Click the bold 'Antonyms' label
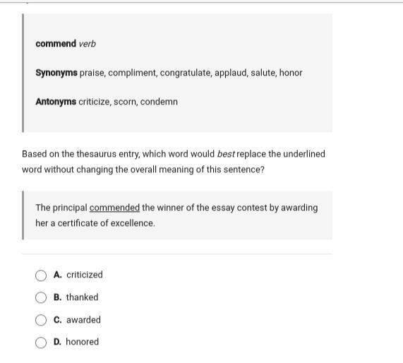Image resolution: width=403 pixels, height=363 pixels. [56, 102]
